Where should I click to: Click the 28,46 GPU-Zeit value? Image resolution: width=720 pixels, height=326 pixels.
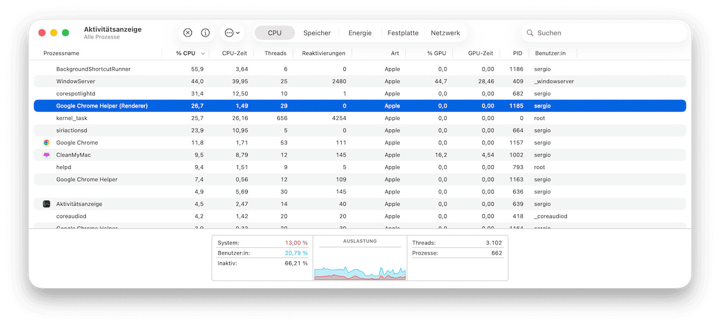(486, 81)
